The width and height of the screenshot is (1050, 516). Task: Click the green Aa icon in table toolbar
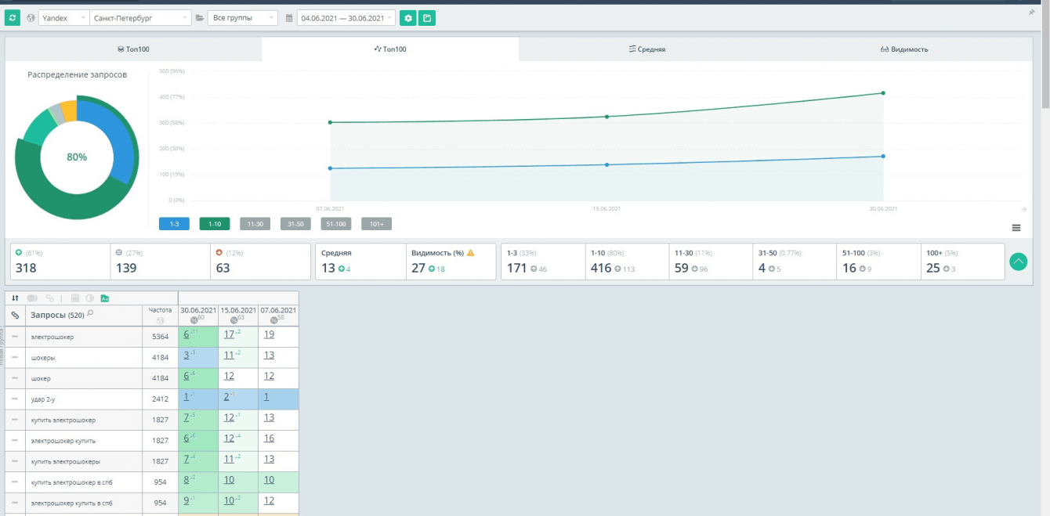105,298
